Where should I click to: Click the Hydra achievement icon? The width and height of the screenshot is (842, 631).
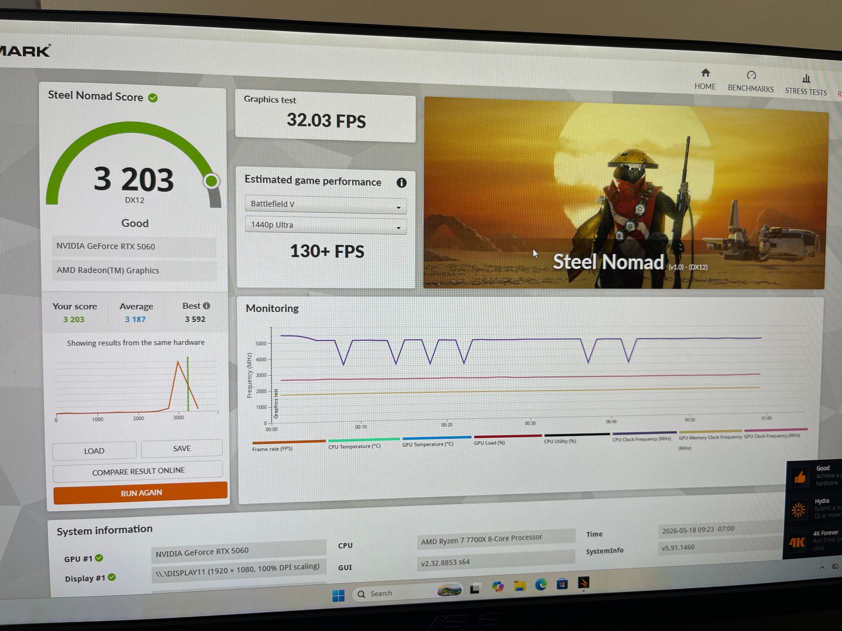[798, 510]
